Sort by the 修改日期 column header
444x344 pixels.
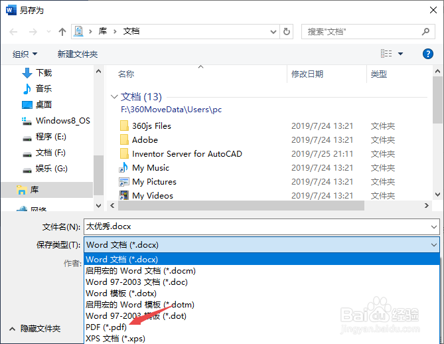[307, 74]
